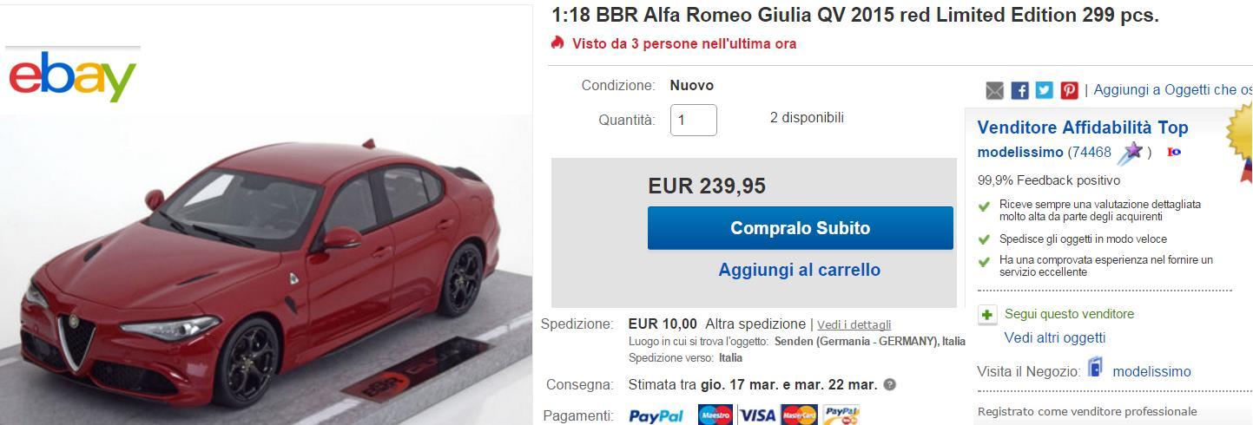Open Aggiungi a Oggetti che osservi
Image resolution: width=1253 pixels, height=425 pixels.
1172,89
